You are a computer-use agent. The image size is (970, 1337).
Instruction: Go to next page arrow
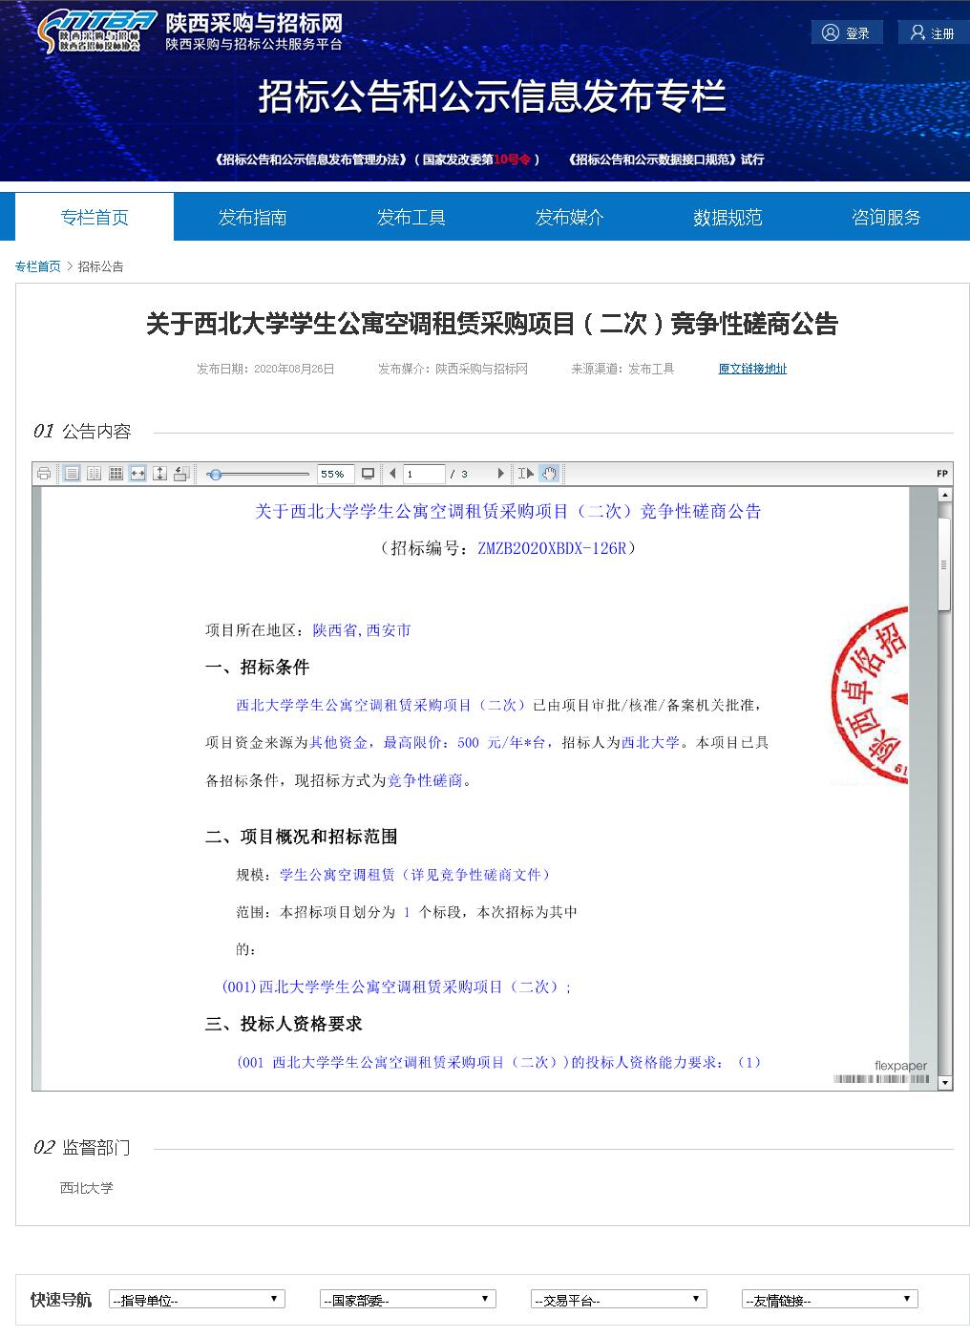pos(500,474)
